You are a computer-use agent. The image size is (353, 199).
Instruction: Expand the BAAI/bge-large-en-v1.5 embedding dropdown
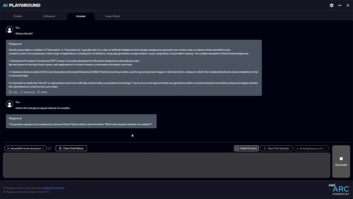[311, 148]
